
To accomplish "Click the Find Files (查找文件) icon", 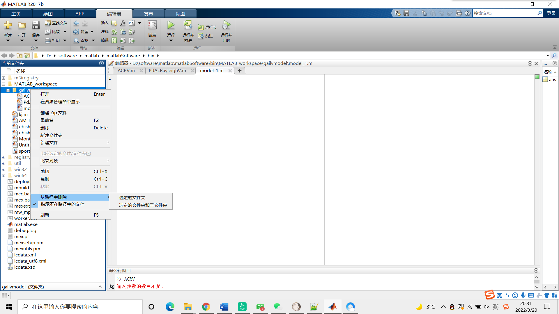I will (x=48, y=23).
